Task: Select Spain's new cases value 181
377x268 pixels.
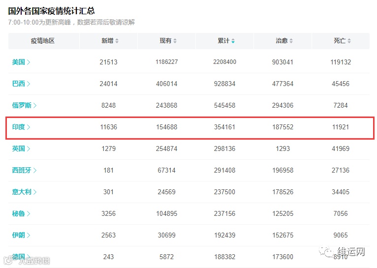Action: pyautogui.click(x=108, y=170)
